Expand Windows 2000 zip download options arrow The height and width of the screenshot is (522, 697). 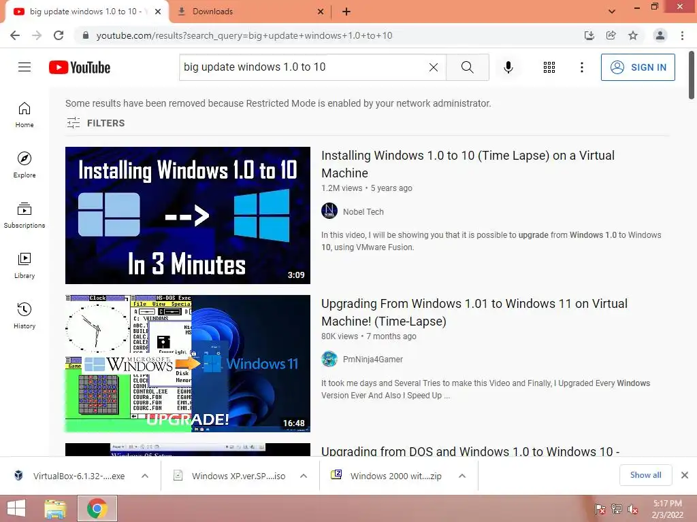pyautogui.click(x=462, y=476)
